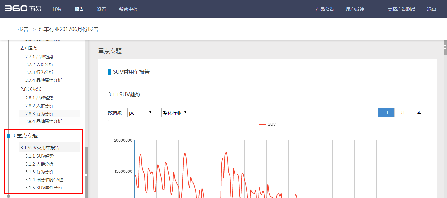
Task: Open the 设置 menu
Action: tap(101, 9)
